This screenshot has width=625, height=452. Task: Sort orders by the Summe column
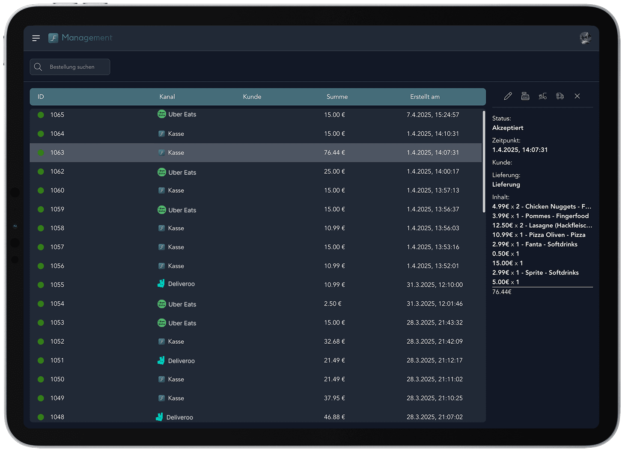[337, 97]
